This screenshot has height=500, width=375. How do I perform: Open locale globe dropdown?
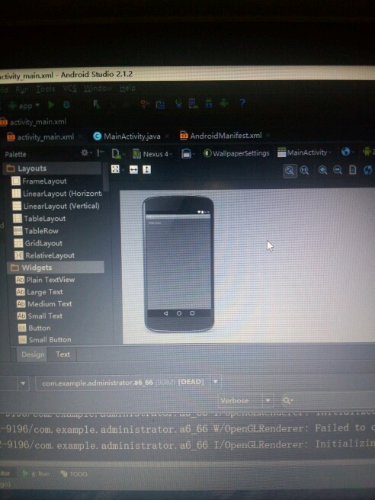347,152
